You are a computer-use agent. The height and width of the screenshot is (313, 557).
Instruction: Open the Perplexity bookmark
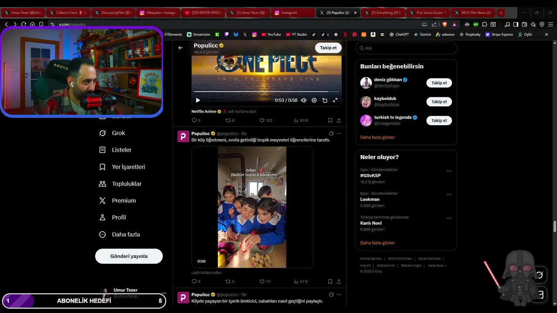(470, 34)
